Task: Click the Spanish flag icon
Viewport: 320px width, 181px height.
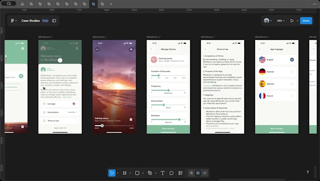Action: coord(262,84)
